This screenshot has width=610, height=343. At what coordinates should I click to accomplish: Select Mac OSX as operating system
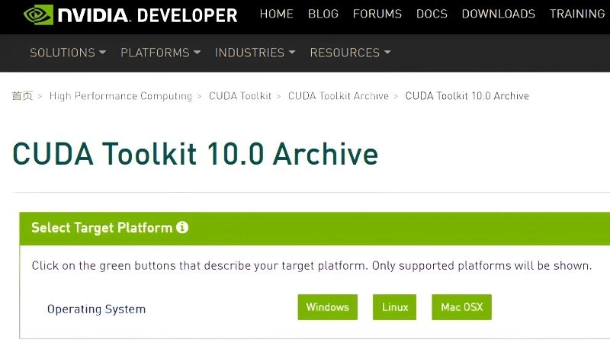pyautogui.click(x=462, y=307)
